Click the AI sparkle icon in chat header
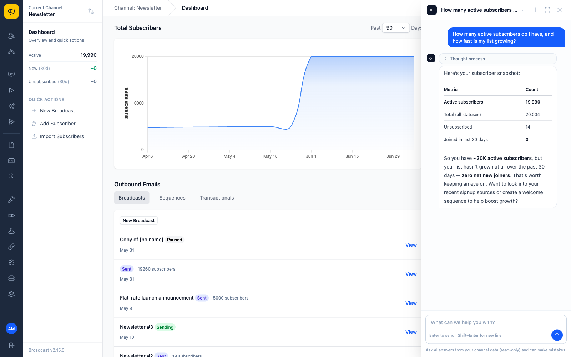The image size is (571, 357). [432, 10]
